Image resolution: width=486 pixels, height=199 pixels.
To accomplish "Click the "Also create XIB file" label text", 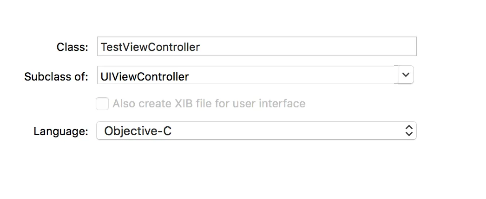I will pos(209,104).
